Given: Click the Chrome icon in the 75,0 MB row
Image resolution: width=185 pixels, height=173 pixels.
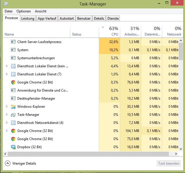Looking at the screenshot, I should 13,139.
